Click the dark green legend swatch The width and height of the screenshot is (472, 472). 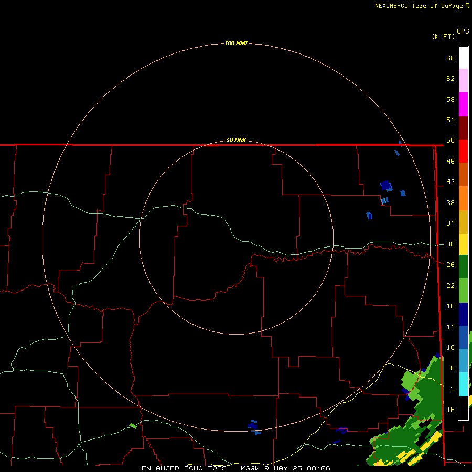[x=463, y=267]
